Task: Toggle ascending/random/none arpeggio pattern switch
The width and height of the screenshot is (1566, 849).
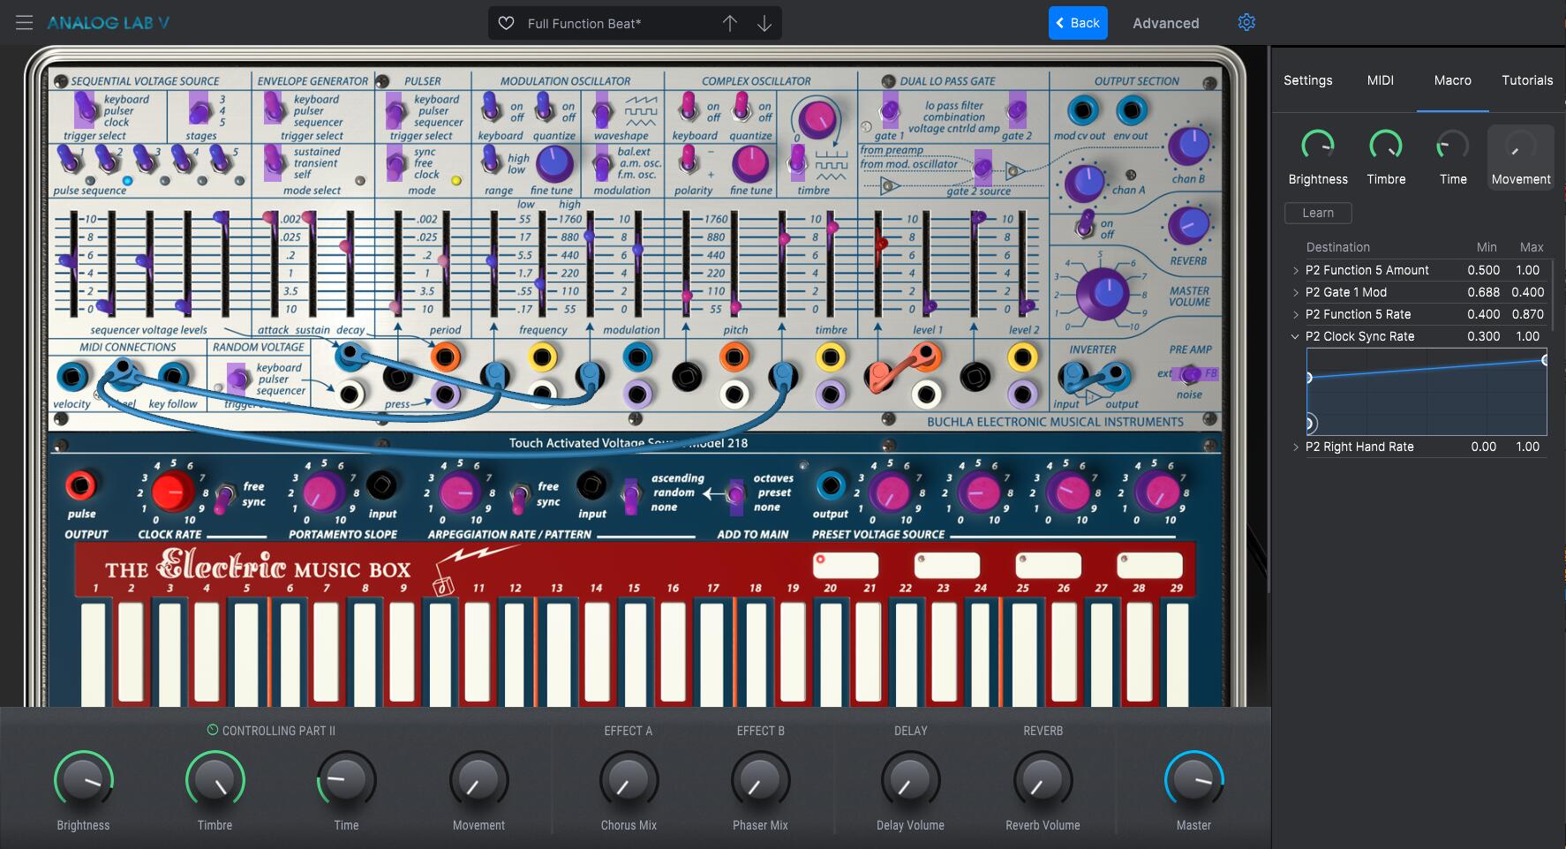Action: (x=631, y=496)
